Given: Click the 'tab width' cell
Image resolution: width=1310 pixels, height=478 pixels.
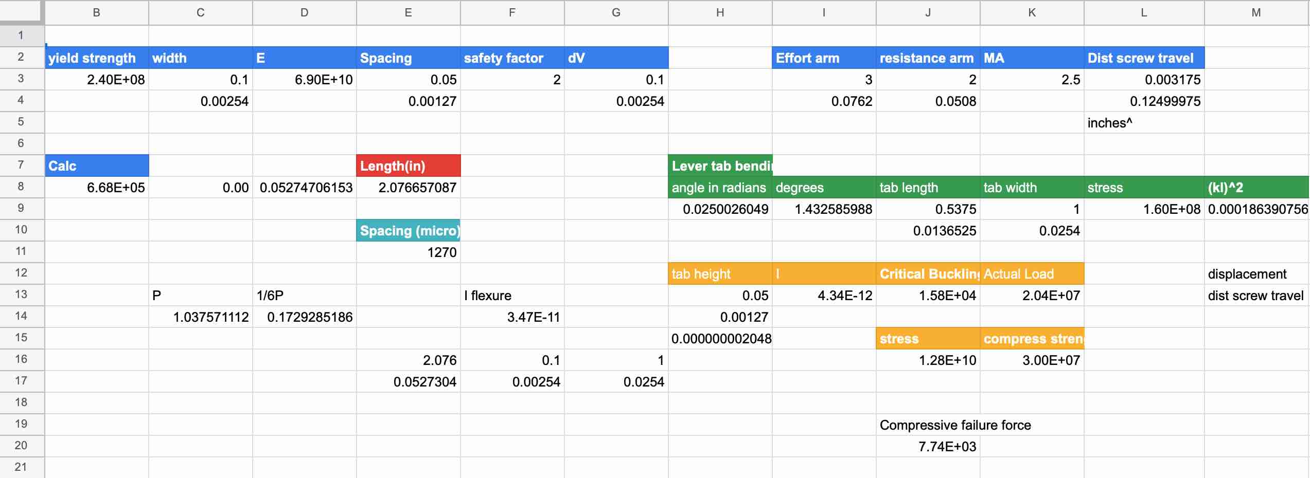Looking at the screenshot, I should click(x=1032, y=188).
